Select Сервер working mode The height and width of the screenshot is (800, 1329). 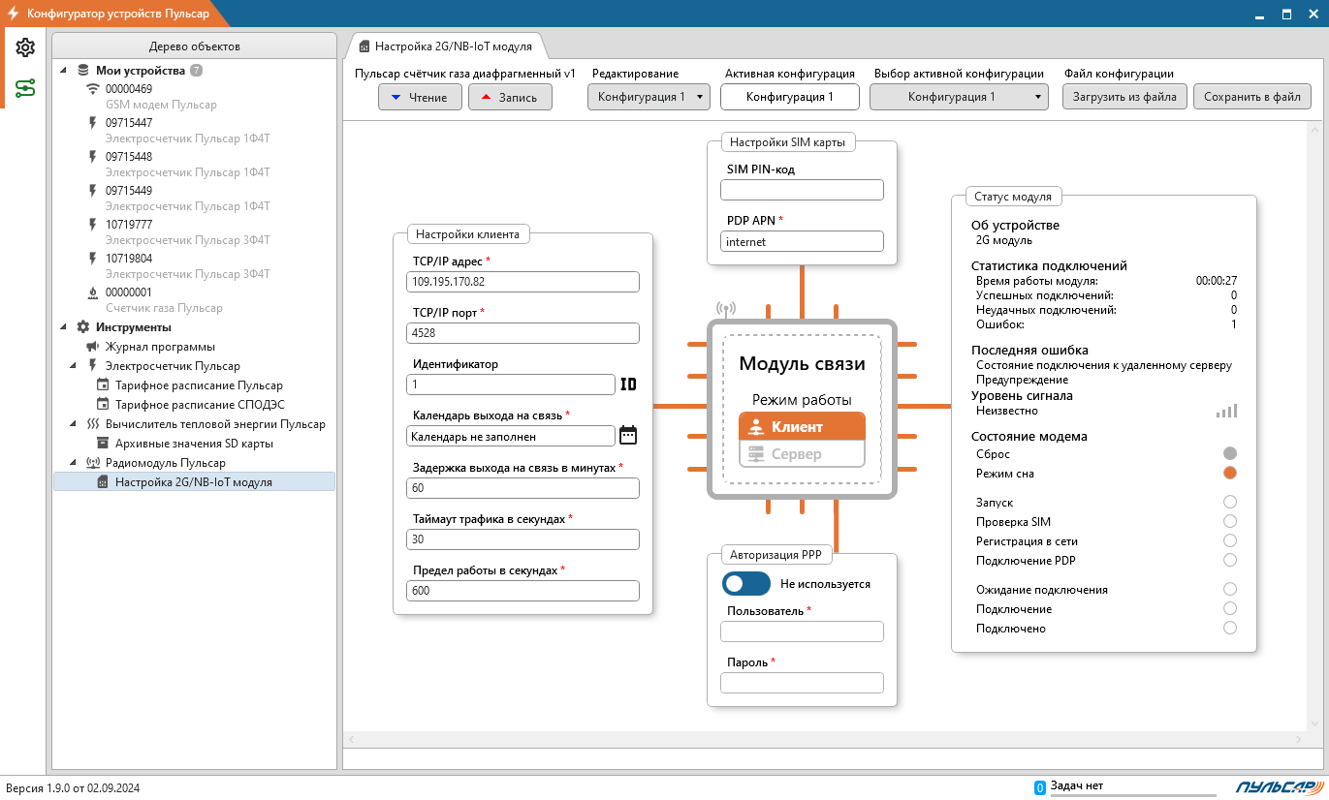point(802,454)
